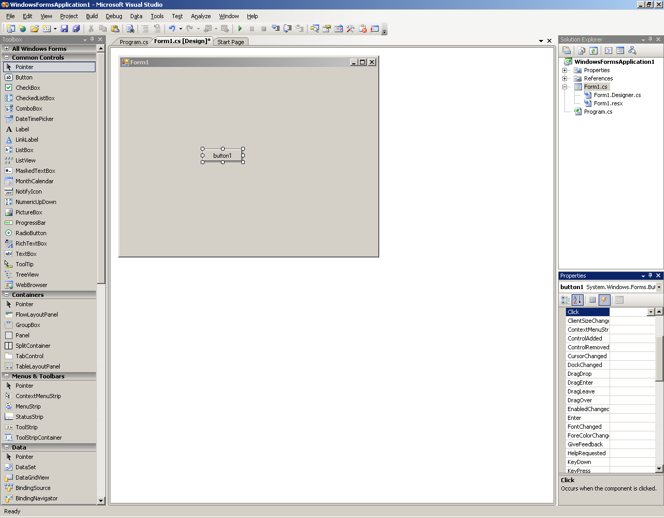
Task: Select TabControl in the Toolbox Containers
Action: coord(49,356)
